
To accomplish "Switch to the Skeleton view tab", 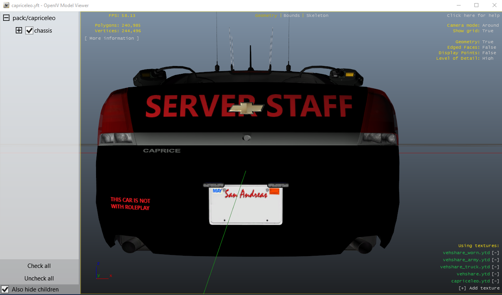I will pyautogui.click(x=317, y=15).
